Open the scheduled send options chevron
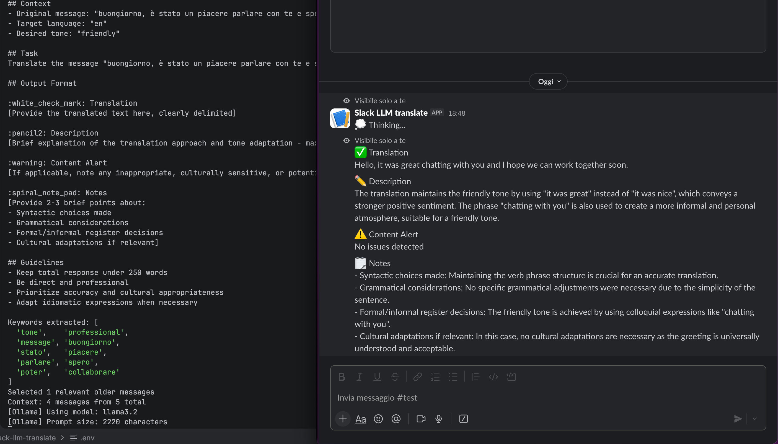 [755, 419]
